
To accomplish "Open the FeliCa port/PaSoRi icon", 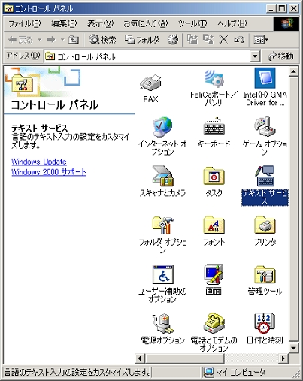I will (214, 78).
